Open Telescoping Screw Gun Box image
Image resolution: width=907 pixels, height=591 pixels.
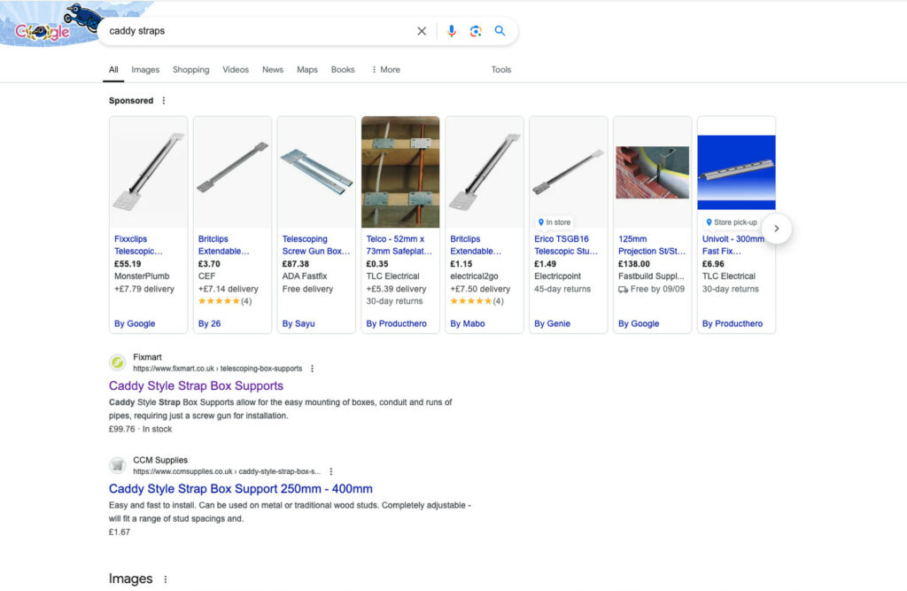[x=316, y=172]
